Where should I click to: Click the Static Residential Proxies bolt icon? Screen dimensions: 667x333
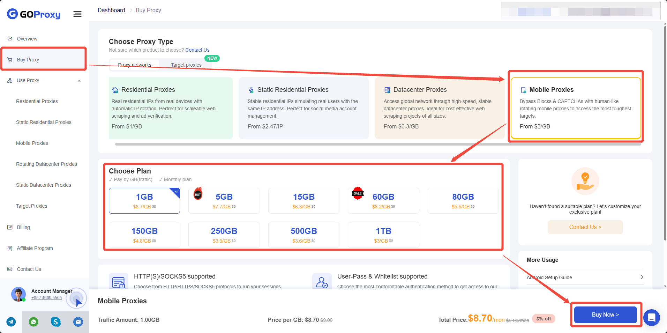(x=251, y=90)
